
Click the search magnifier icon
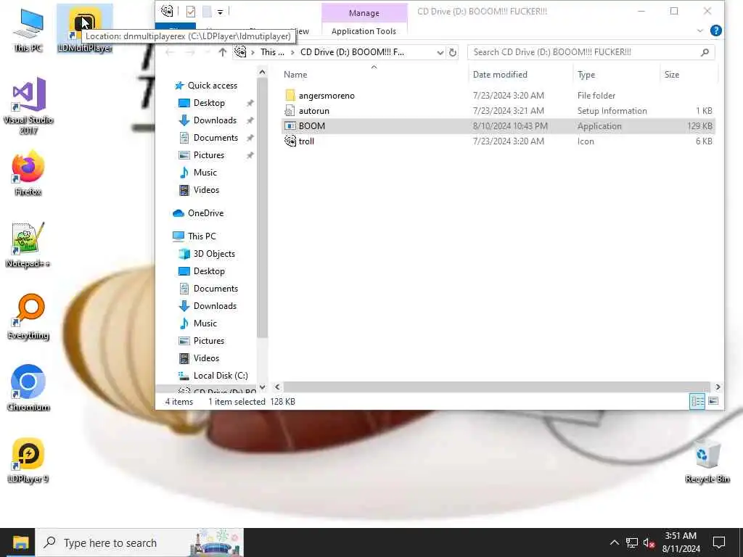(705, 52)
